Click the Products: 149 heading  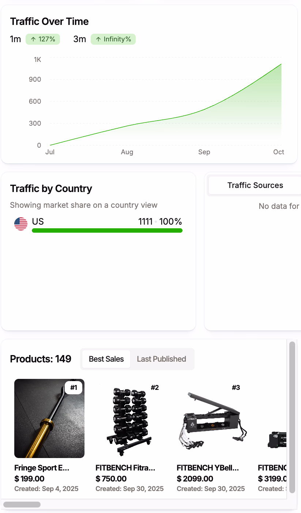[41, 359]
